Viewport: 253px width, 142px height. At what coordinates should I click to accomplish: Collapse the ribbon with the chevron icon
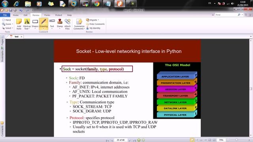[213, 15]
